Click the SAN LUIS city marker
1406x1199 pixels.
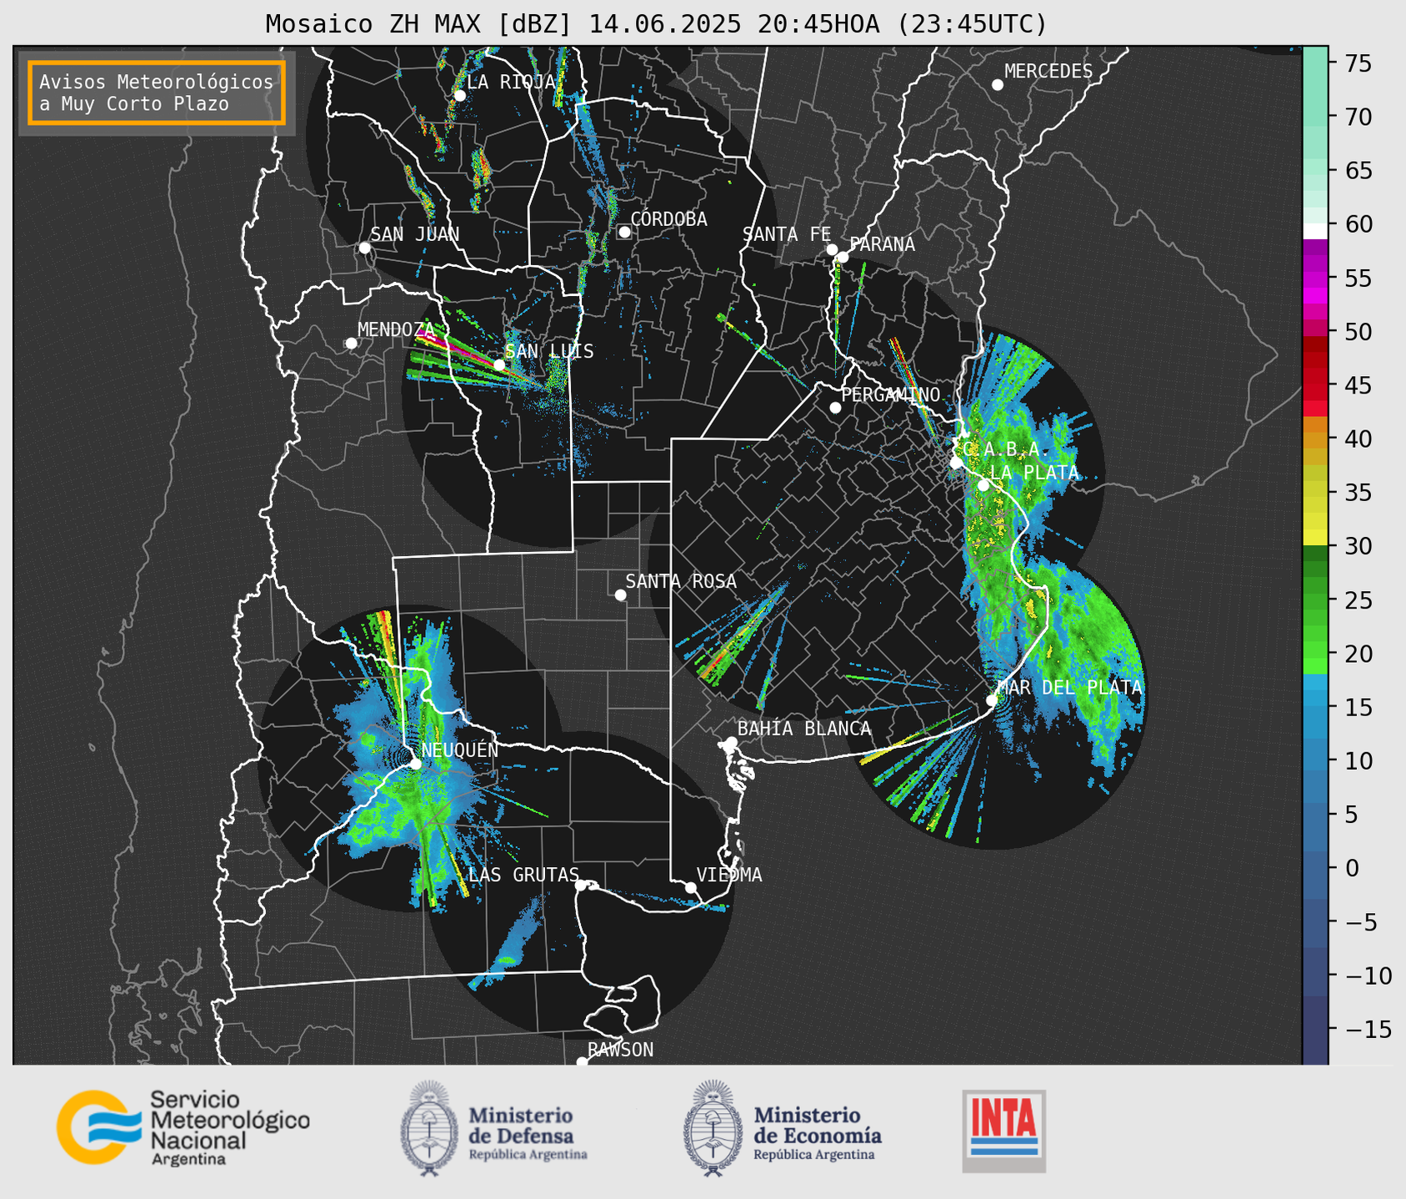pos(498,365)
